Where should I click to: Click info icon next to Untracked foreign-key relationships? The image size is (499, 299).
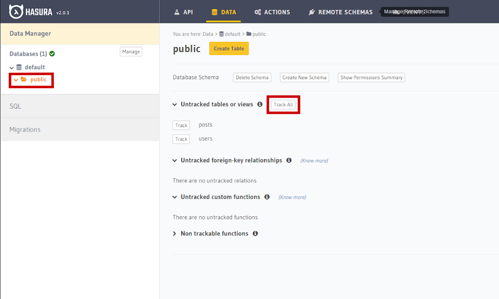click(288, 160)
